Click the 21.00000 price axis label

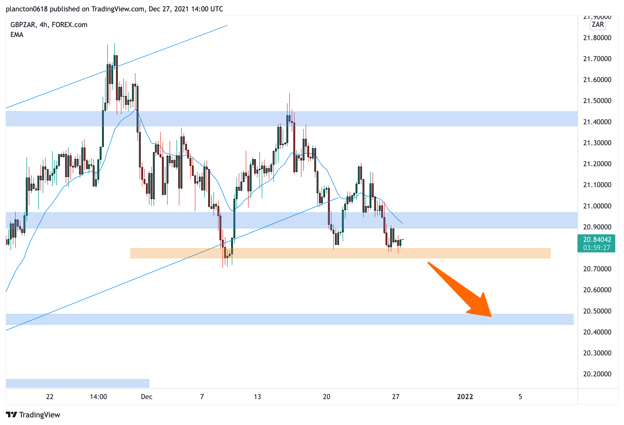597,206
